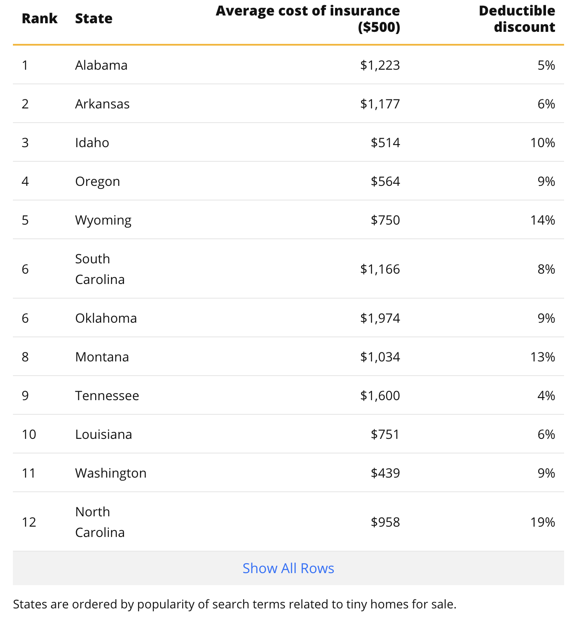The image size is (577, 617).
Task: Click North Carolina's 19% discount value
Action: [543, 522]
